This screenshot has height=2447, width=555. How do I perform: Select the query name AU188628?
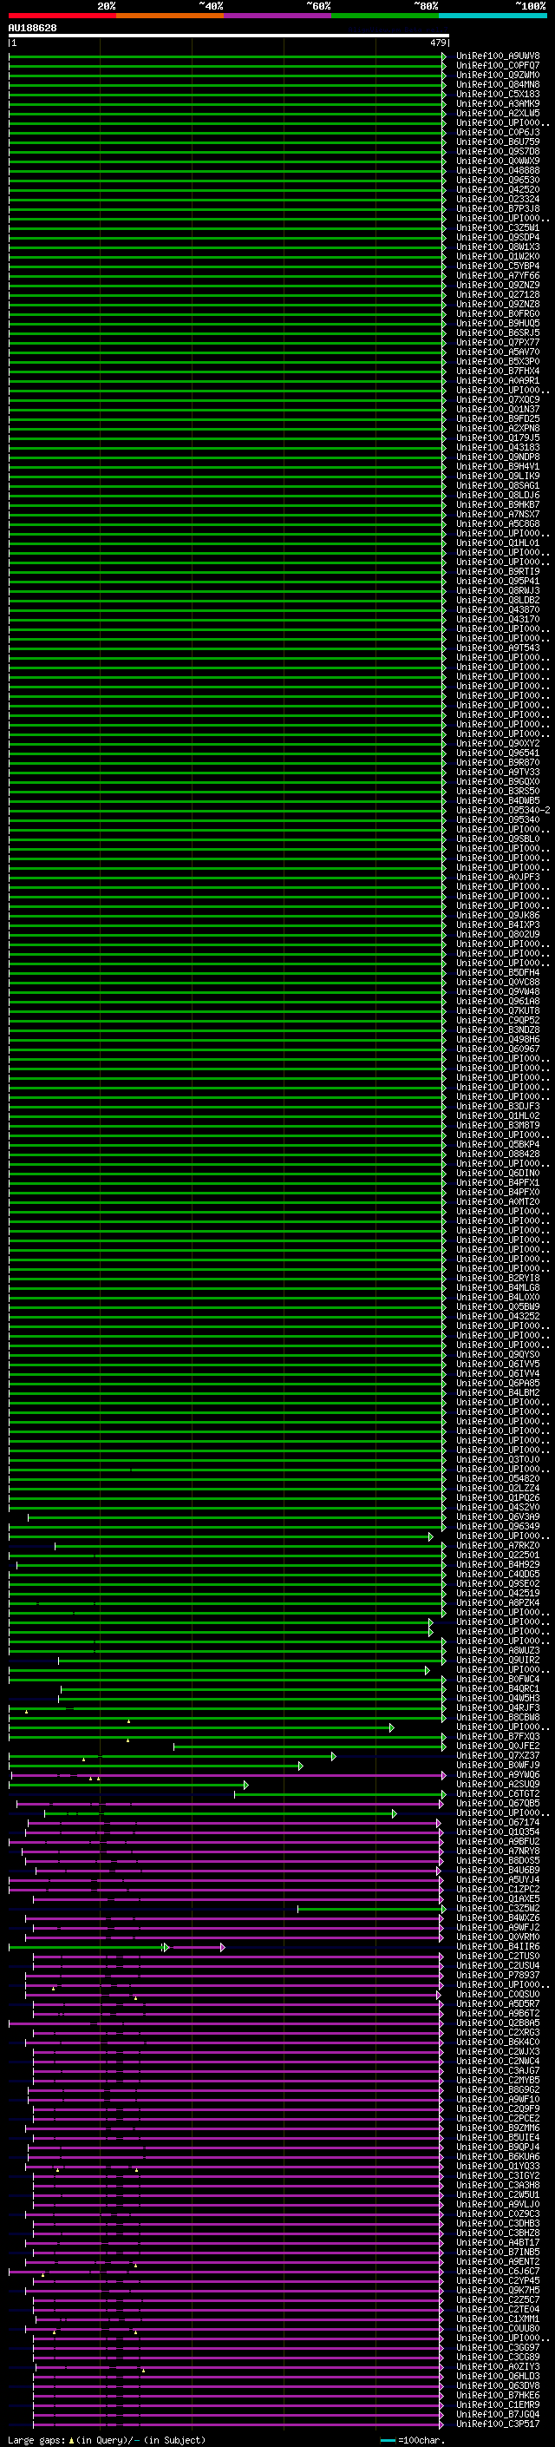32,29
